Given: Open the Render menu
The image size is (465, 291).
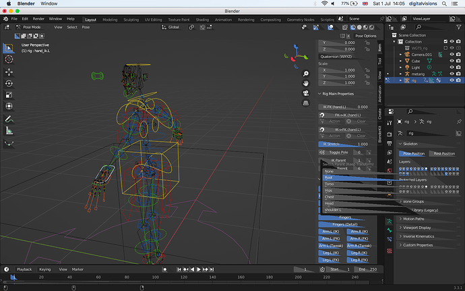Looking at the screenshot, I should click(38, 19).
